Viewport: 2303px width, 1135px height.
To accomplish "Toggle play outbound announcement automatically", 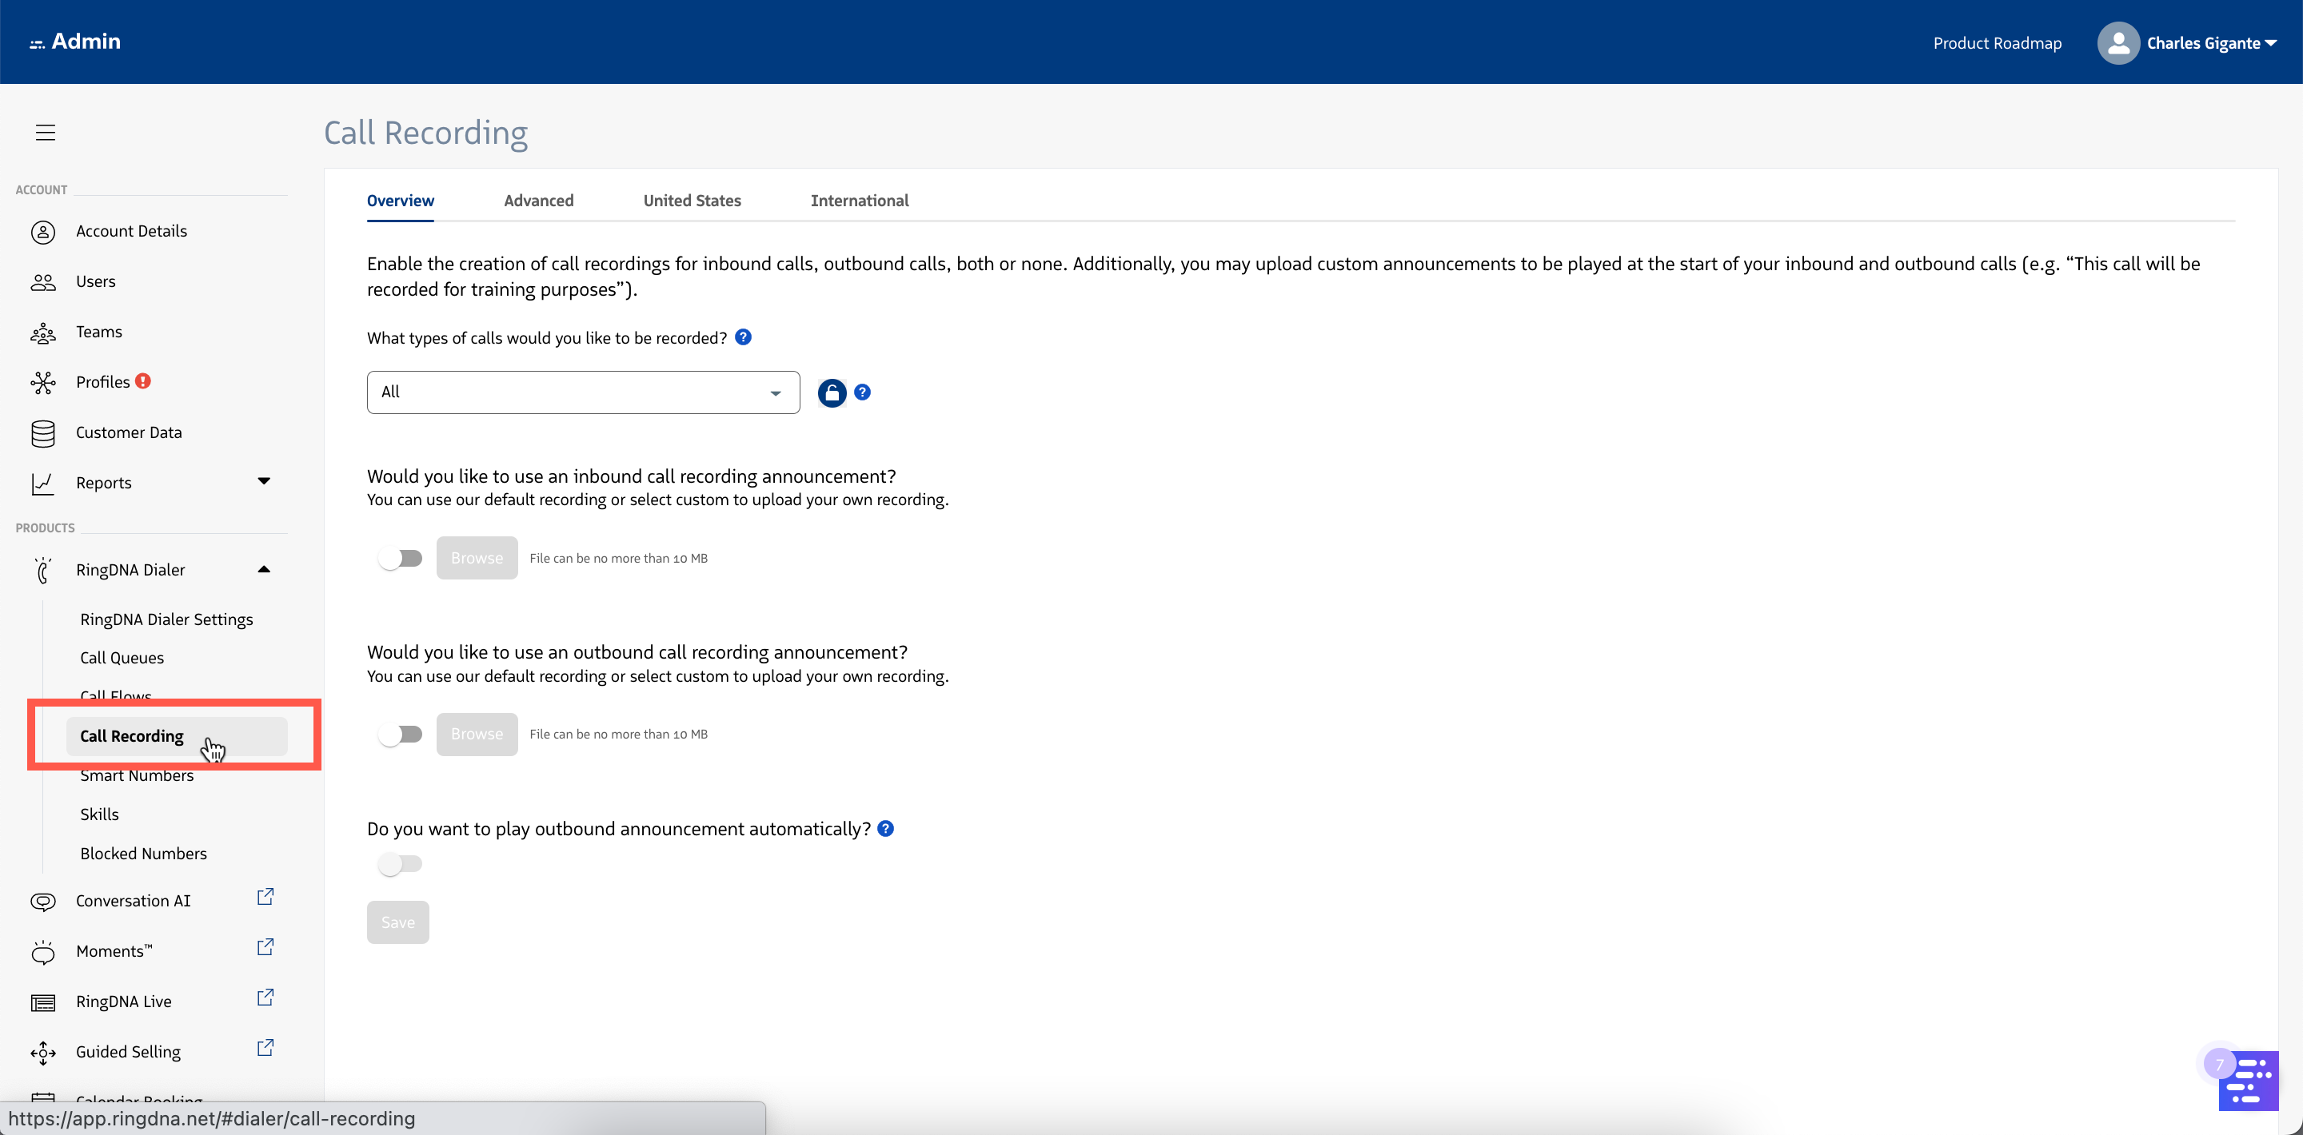I will [400, 863].
